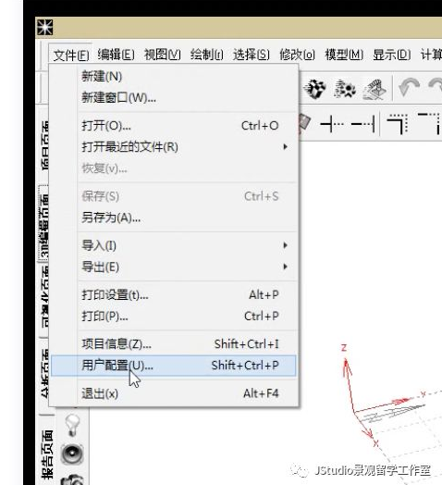Open the 修改(o) menu
This screenshot has width=442, height=485.
pyautogui.click(x=297, y=55)
